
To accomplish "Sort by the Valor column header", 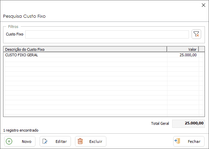I will coord(183,49).
